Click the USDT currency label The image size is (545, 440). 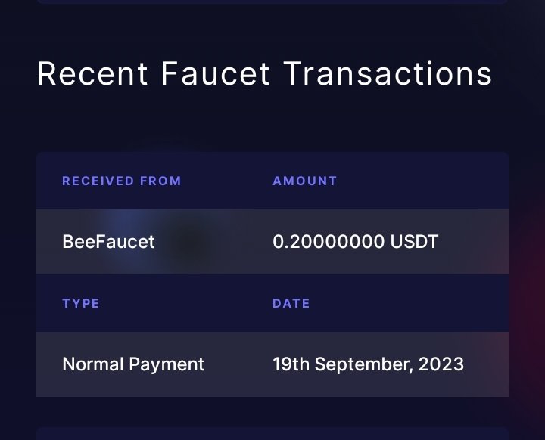pyautogui.click(x=414, y=242)
